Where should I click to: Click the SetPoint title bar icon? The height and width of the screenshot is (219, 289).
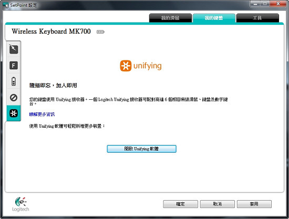click(x=6, y=5)
